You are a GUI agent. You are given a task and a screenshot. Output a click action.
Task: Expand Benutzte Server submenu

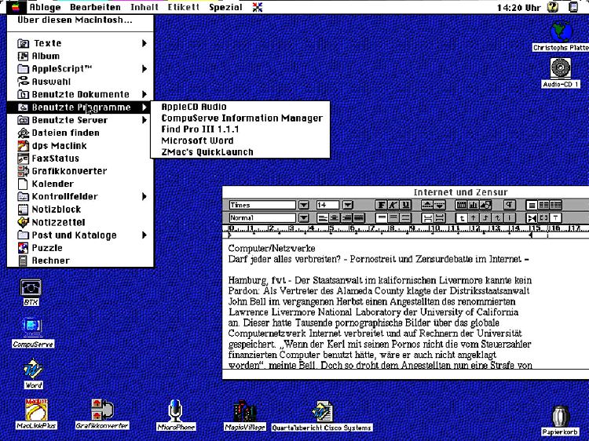[x=80, y=120]
